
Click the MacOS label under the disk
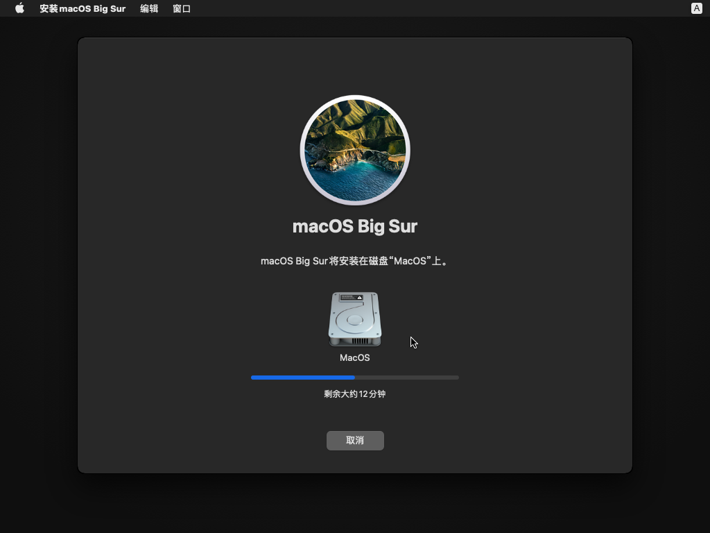tap(355, 357)
